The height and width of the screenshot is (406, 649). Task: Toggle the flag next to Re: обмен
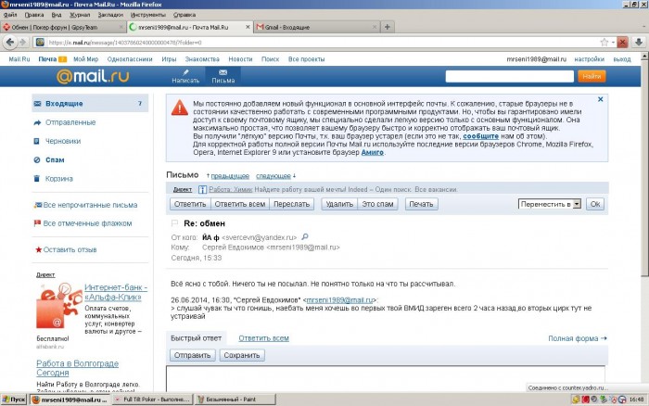pyautogui.click(x=174, y=223)
